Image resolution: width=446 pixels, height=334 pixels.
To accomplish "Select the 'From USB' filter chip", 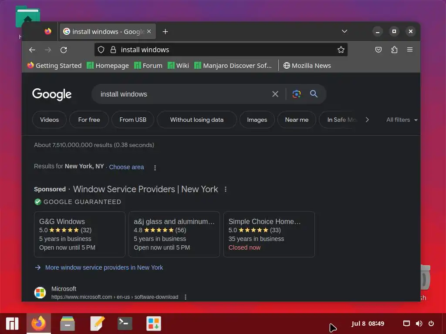I will [x=133, y=120].
